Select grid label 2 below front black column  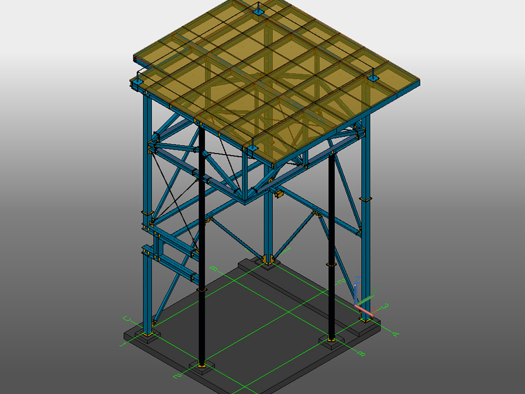[x=177, y=376]
